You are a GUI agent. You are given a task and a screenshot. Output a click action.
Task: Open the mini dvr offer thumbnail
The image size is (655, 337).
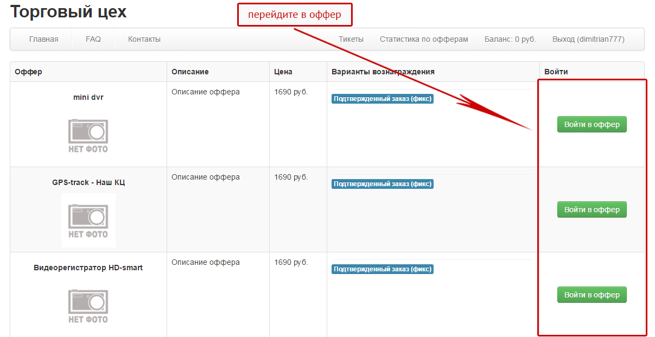[87, 135]
